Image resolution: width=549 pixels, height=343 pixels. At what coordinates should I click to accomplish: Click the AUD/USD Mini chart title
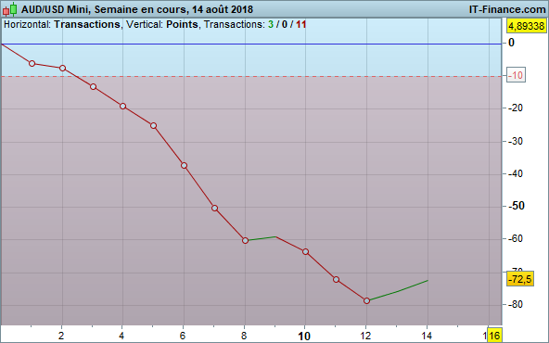pyautogui.click(x=137, y=9)
